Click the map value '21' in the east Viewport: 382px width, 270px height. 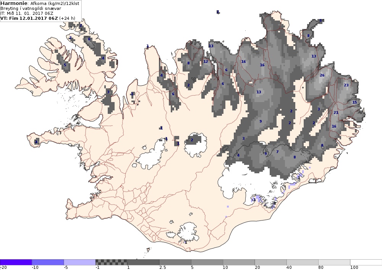(x=336, y=112)
